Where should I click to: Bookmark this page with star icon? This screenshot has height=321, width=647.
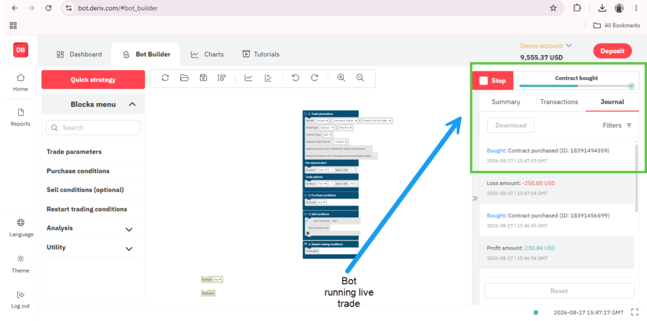click(553, 8)
